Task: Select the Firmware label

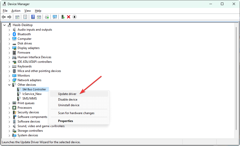Action: [24, 53]
